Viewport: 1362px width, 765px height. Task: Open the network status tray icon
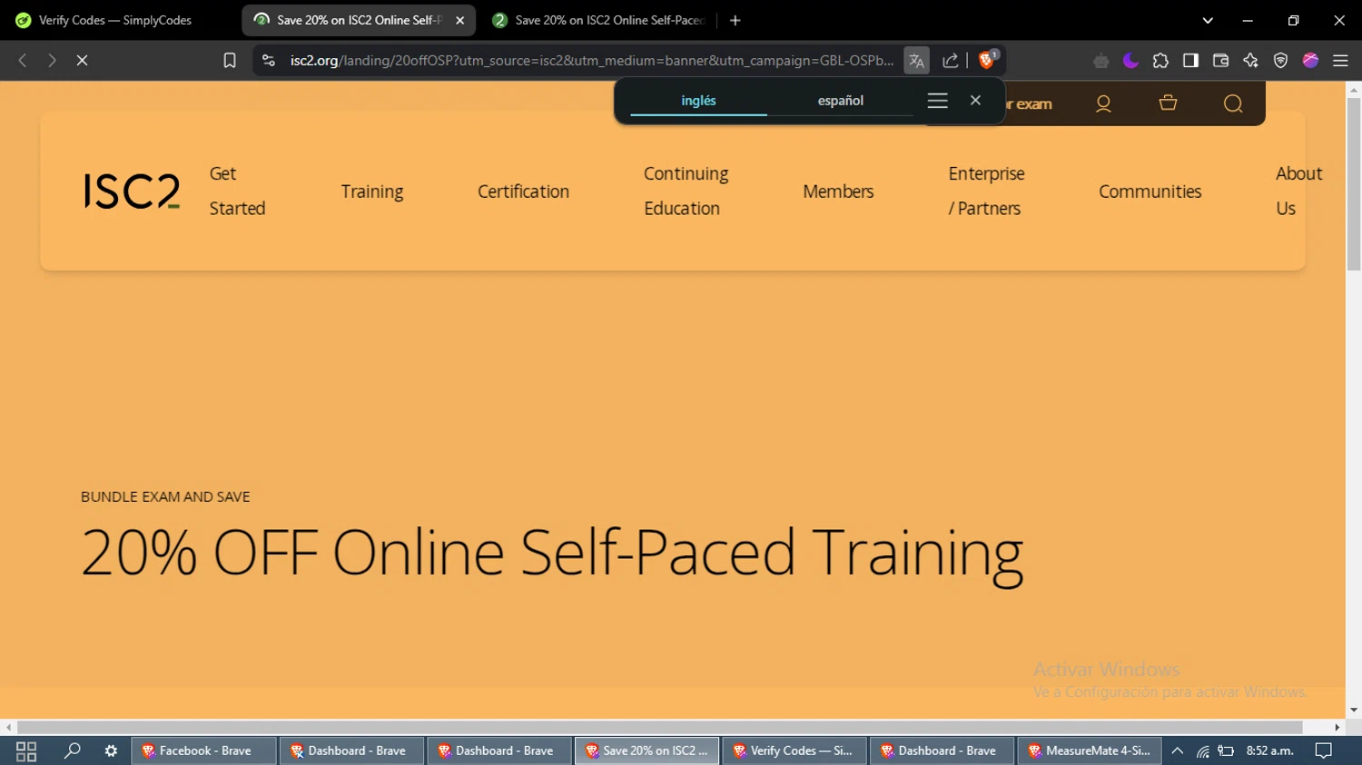(1202, 750)
